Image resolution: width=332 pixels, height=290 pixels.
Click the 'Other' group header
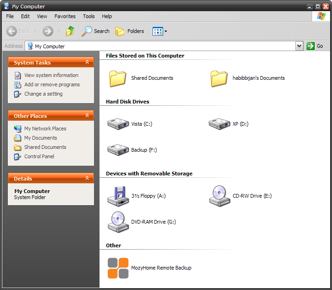pyautogui.click(x=113, y=245)
